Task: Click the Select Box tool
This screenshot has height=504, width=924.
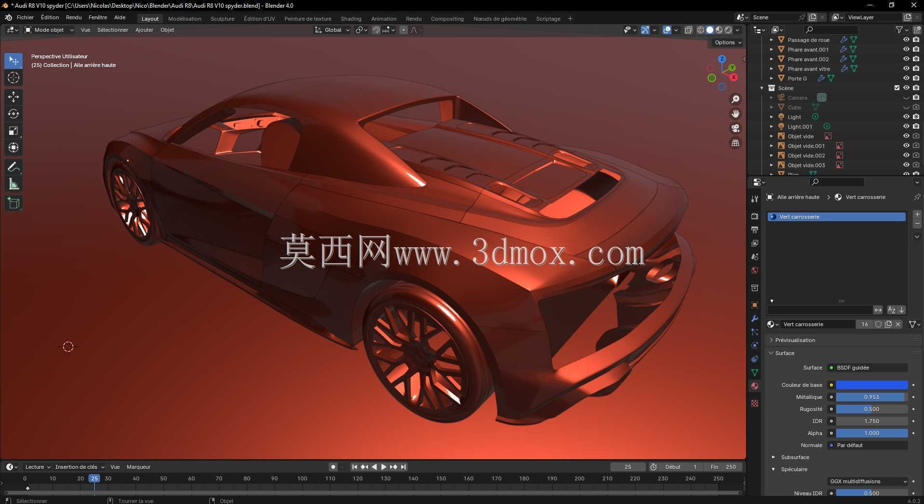Action: point(14,61)
